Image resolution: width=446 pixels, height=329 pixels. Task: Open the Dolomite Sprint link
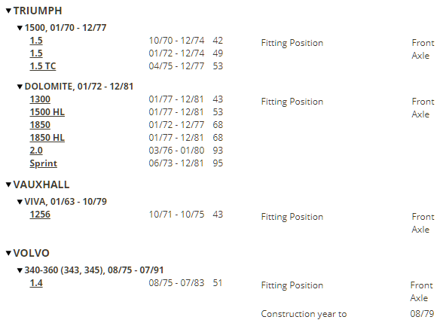coord(43,163)
